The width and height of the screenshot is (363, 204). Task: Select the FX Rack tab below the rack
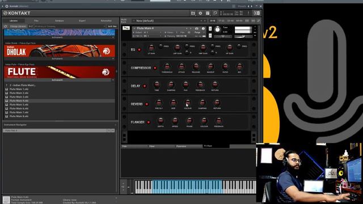(x=216, y=146)
